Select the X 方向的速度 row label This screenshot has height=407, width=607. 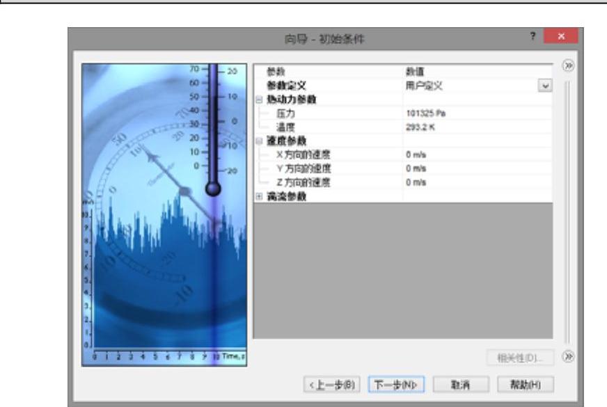[x=303, y=154]
